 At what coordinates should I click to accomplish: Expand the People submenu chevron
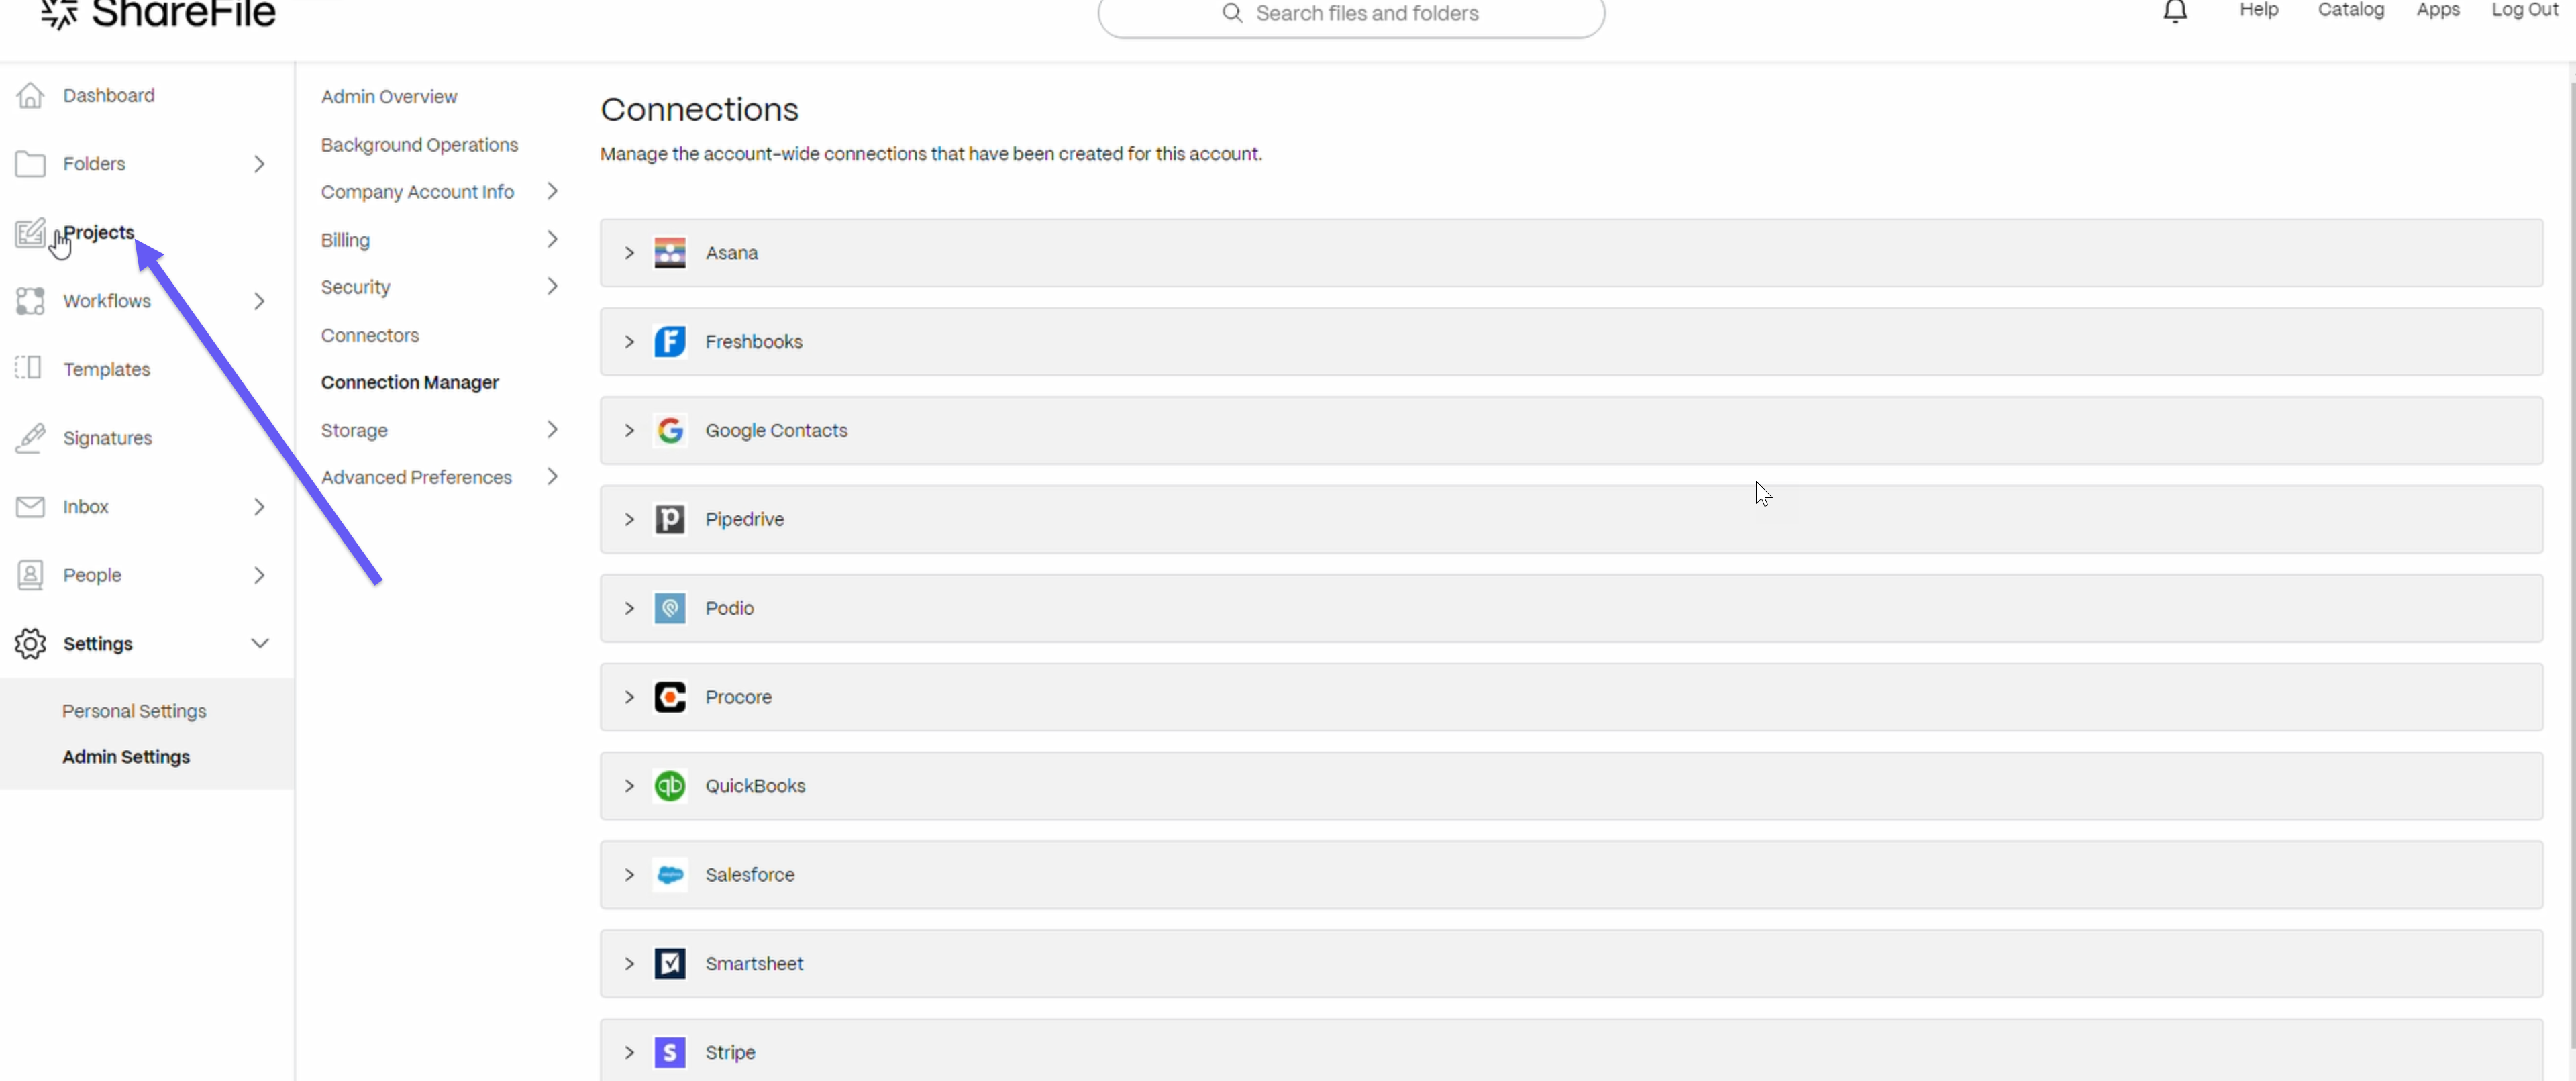(259, 575)
